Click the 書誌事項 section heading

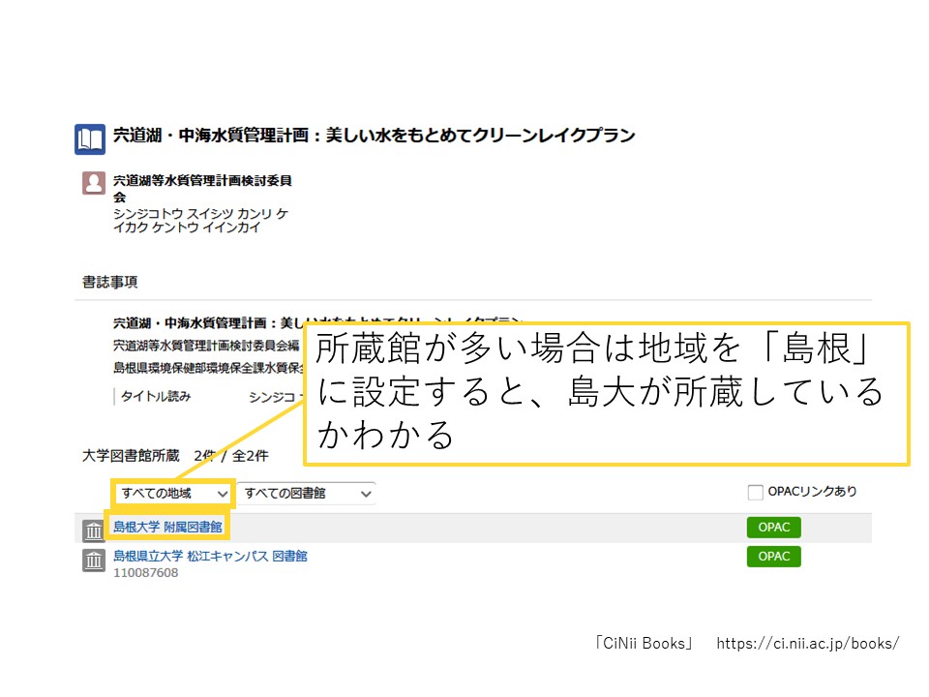pos(109,282)
